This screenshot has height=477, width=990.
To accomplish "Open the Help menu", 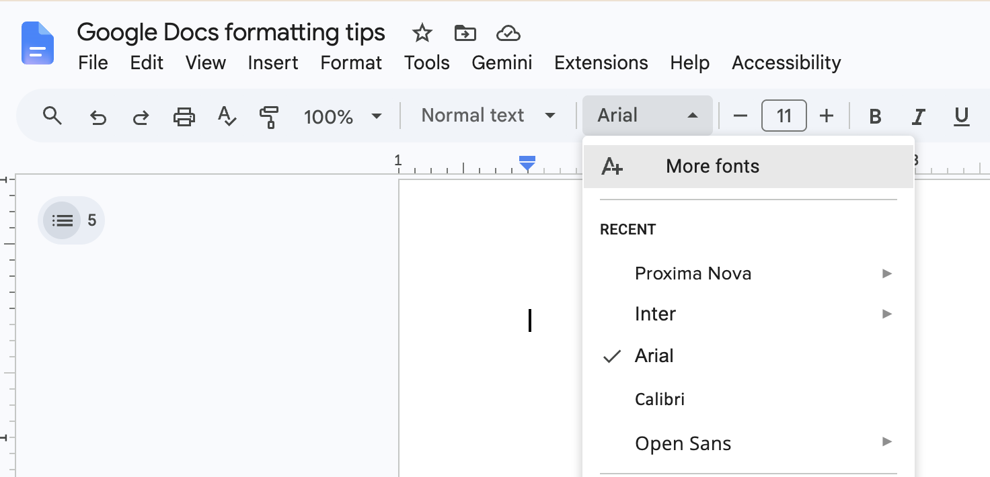I will (689, 63).
